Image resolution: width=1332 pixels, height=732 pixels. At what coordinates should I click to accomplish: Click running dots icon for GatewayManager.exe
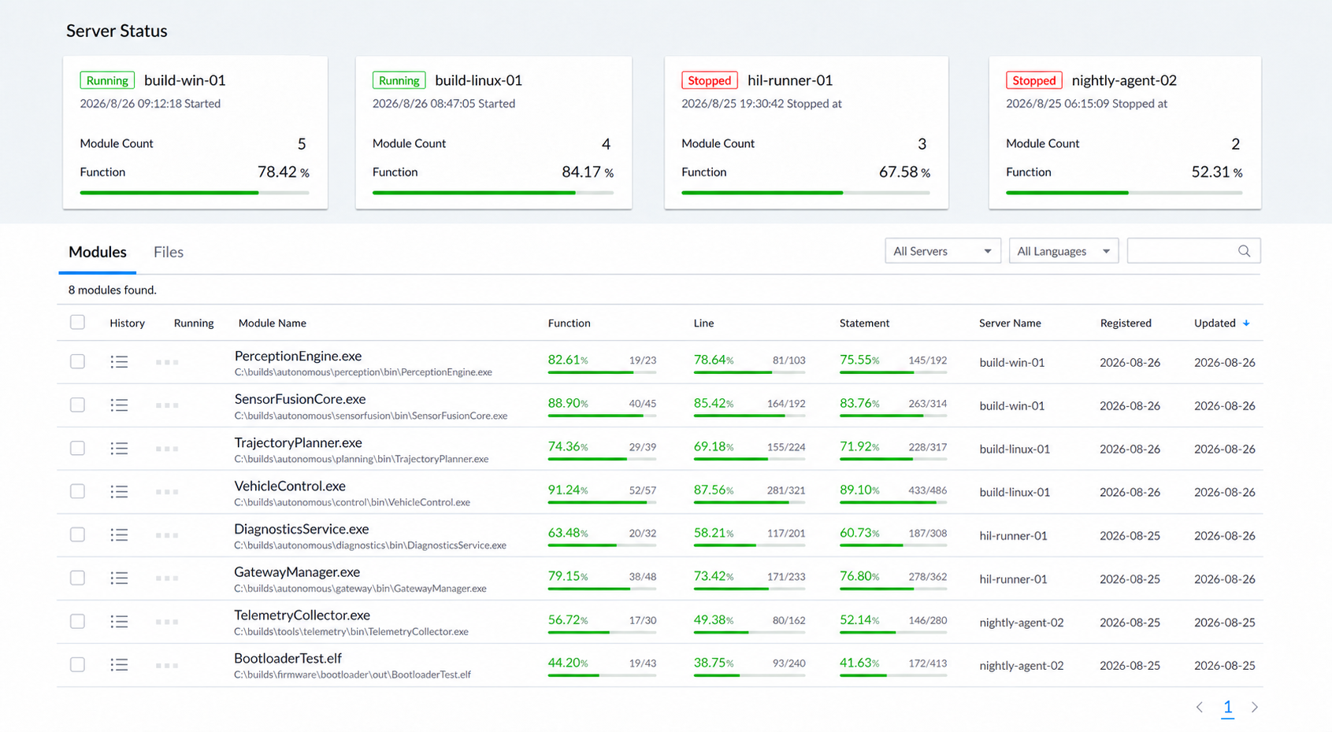point(167,579)
